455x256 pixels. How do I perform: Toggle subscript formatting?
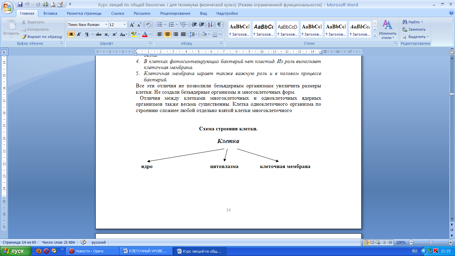[106, 34]
